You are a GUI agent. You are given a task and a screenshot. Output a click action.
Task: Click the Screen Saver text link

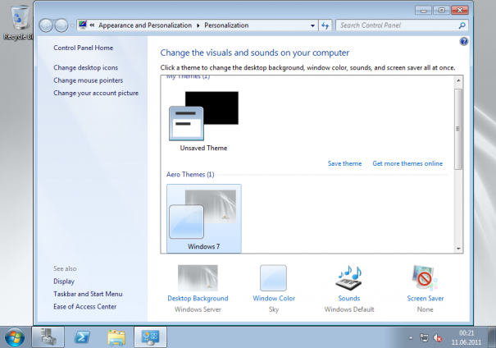tap(425, 298)
